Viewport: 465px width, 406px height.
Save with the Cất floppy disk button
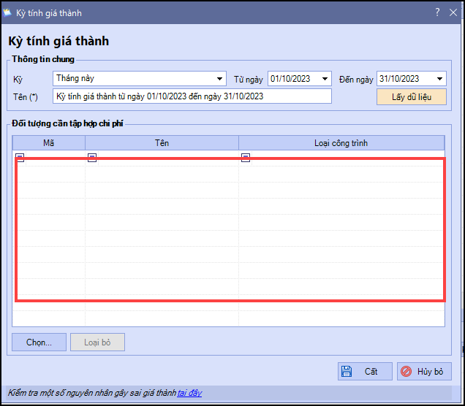(365, 372)
